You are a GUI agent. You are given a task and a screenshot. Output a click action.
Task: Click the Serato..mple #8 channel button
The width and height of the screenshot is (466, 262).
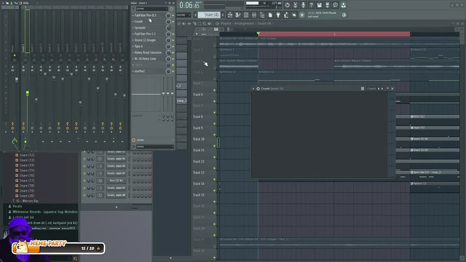coord(116,195)
